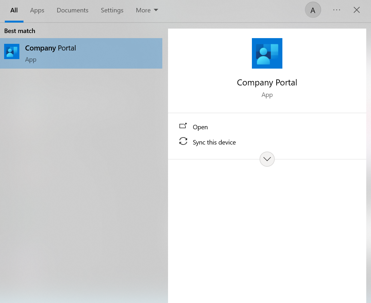Select the Settings tab
Image resolution: width=371 pixels, height=303 pixels.
(x=112, y=10)
